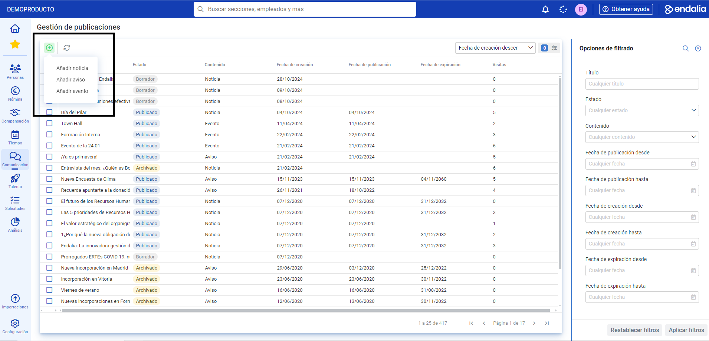Screen dimensions: 709x341
Task: Open the Talento rocket section
Action: [15, 181]
